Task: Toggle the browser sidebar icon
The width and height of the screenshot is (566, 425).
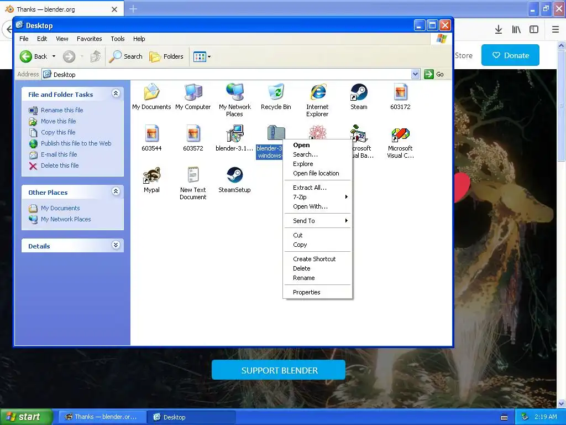Action: tap(534, 30)
